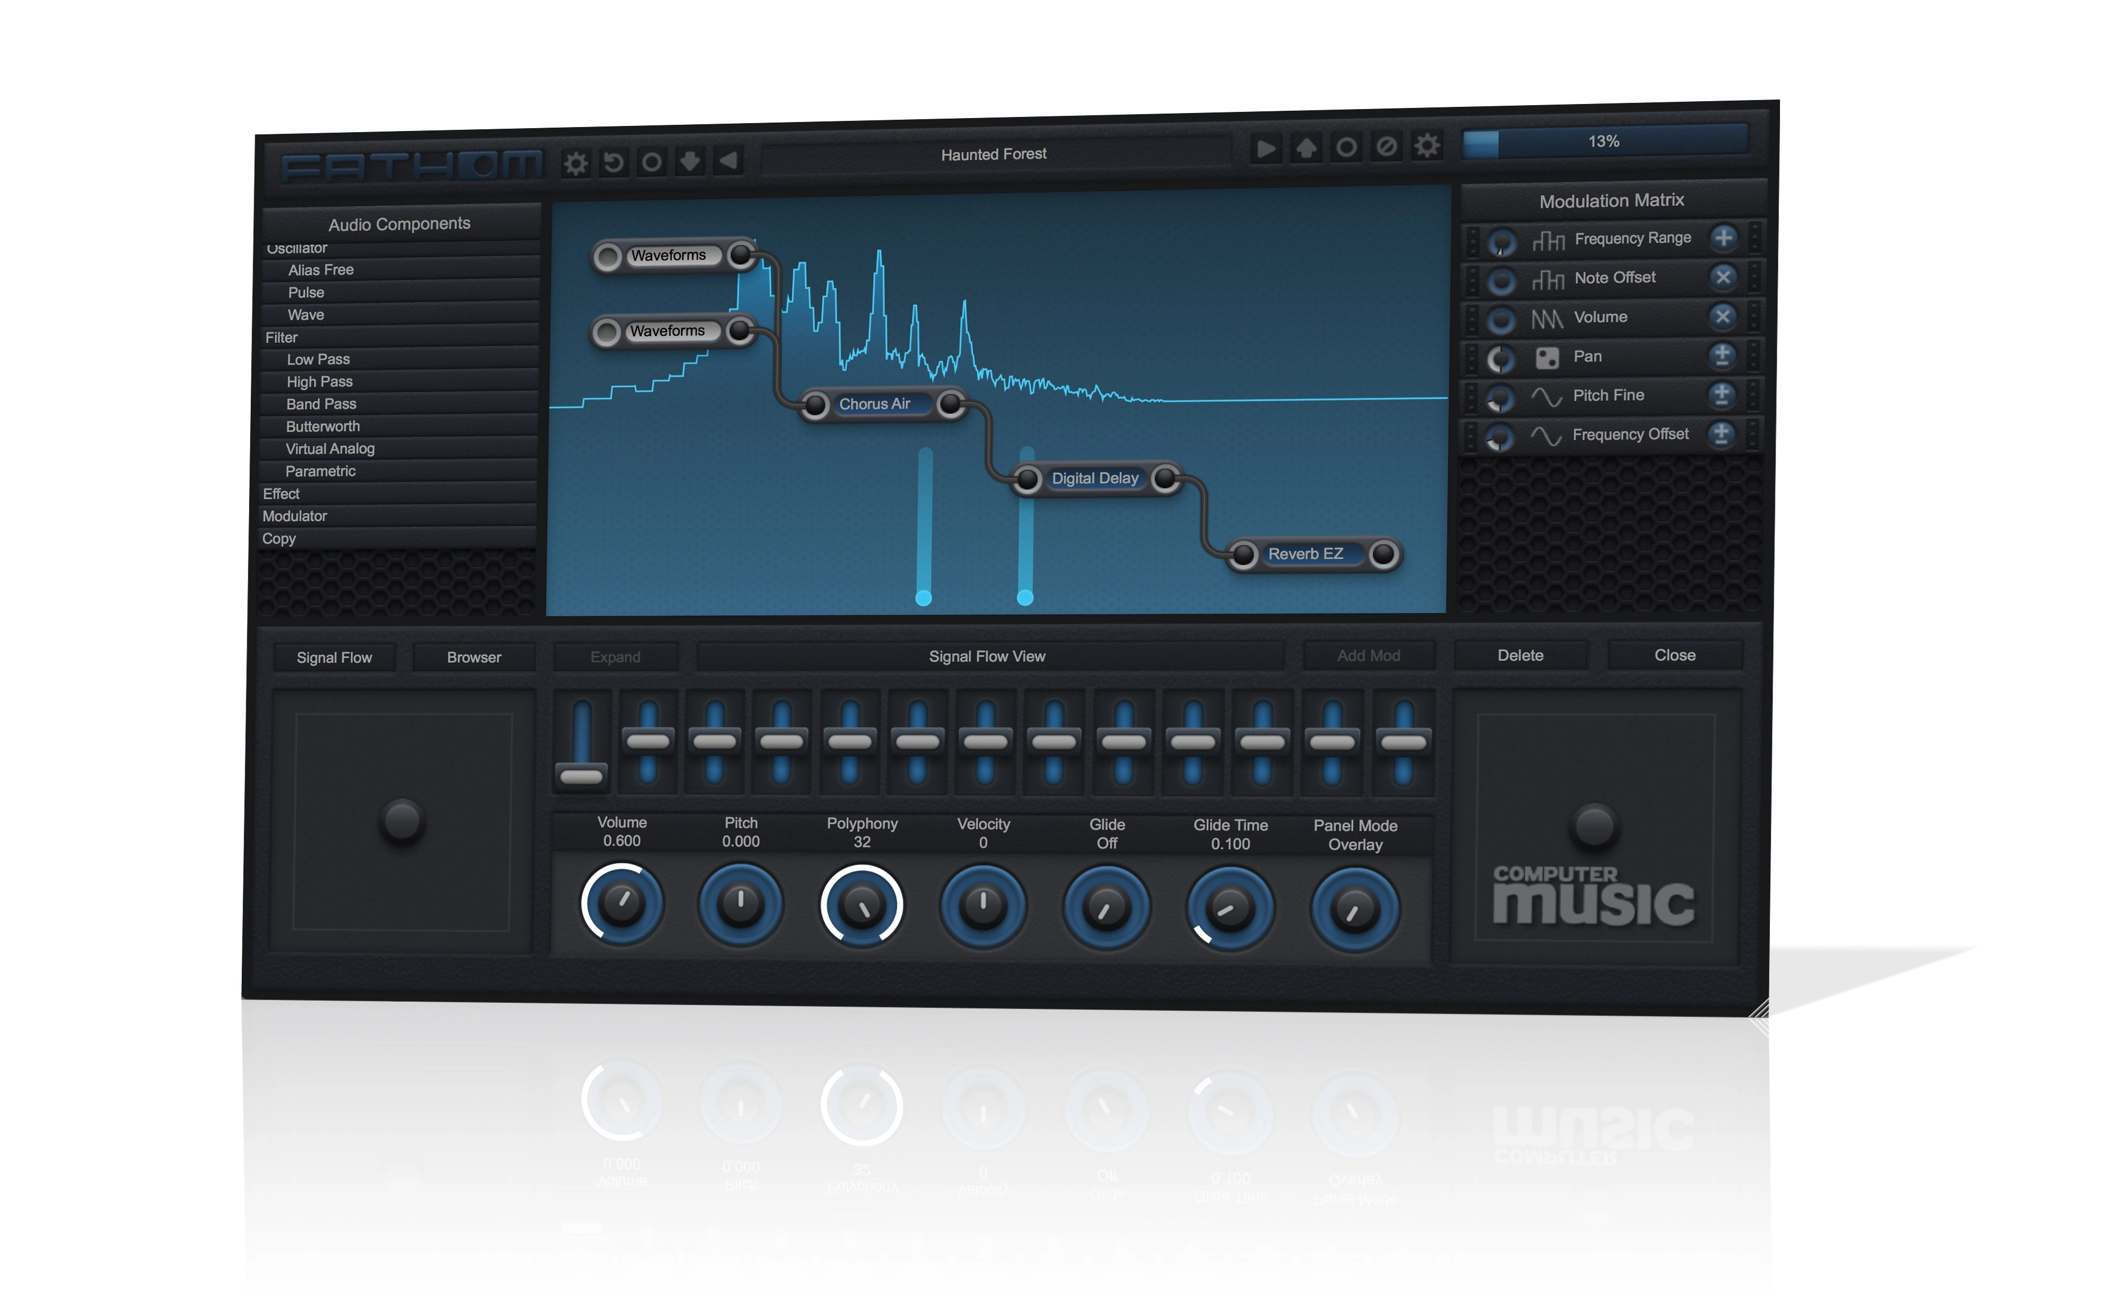Click the output port of the Chorus Air node
This screenshot has width=2101, height=1316.
(x=950, y=403)
